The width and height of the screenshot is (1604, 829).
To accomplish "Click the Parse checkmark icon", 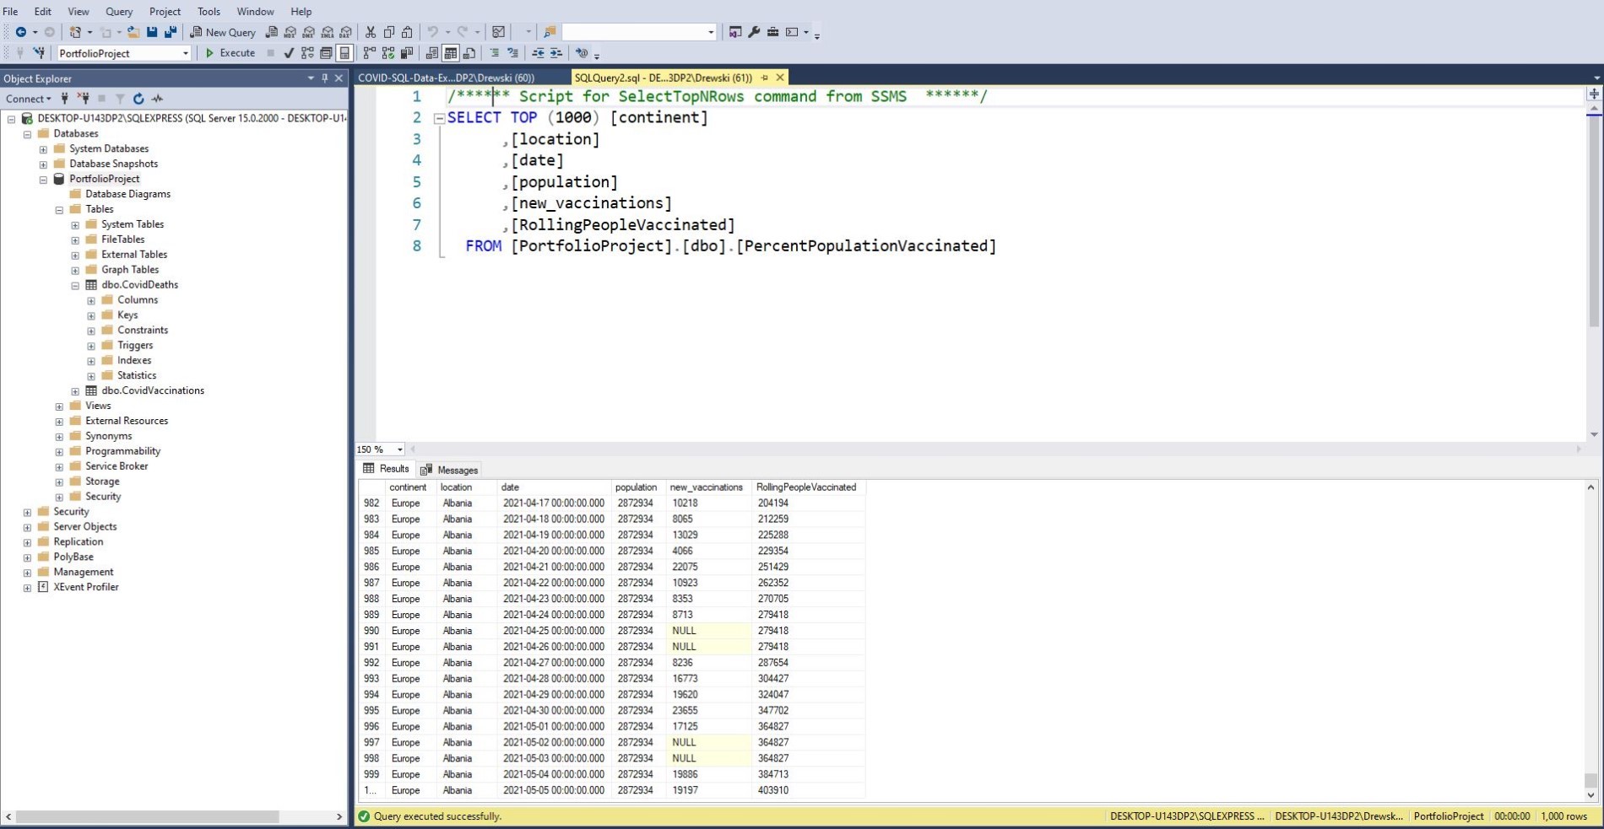I will click(x=289, y=53).
